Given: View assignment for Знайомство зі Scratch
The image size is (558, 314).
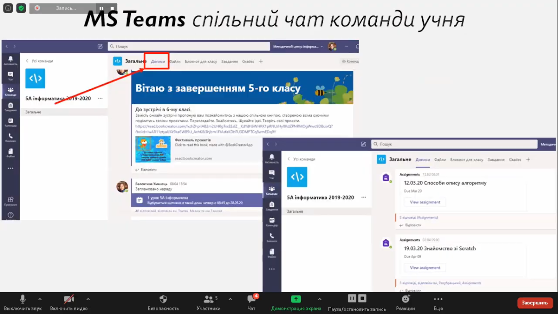Looking at the screenshot, I should [x=425, y=268].
